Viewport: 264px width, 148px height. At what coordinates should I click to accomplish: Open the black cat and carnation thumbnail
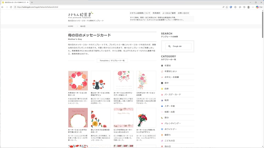(101, 81)
